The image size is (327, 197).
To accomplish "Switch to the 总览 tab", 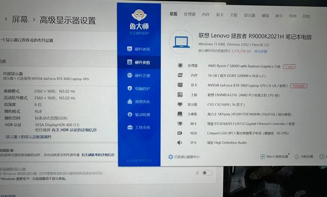I will click(173, 14).
